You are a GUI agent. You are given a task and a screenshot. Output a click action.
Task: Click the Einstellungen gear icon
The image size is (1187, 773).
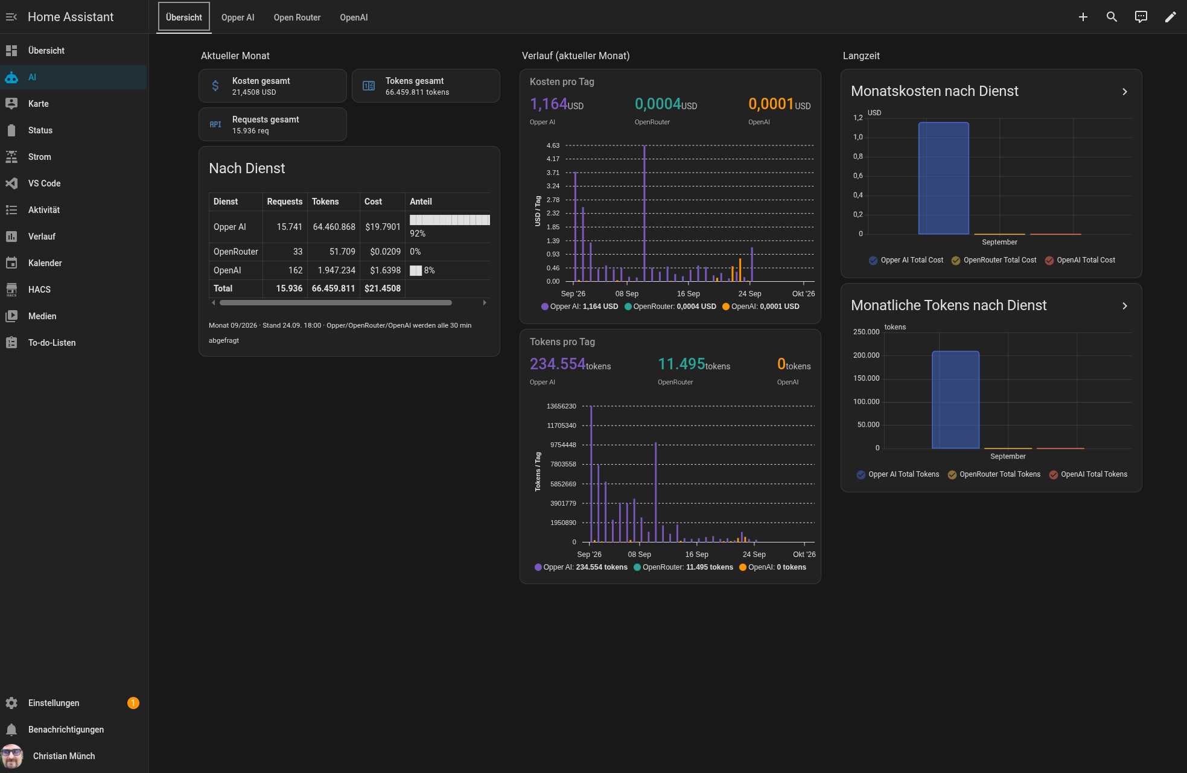tap(11, 703)
